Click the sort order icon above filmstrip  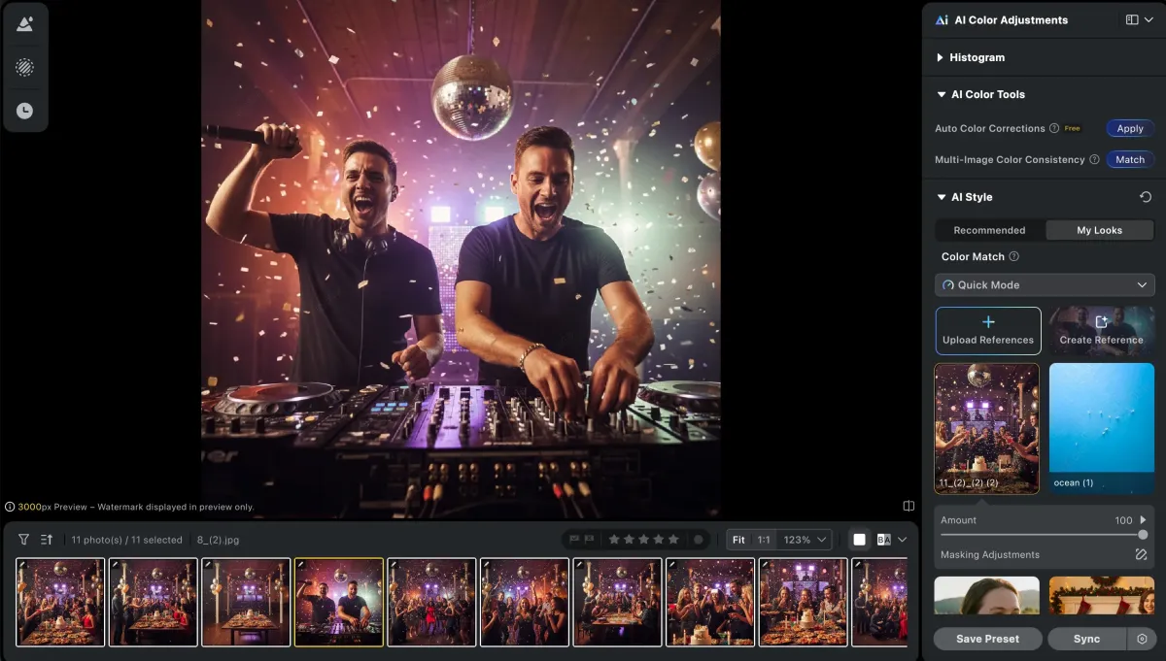(46, 540)
